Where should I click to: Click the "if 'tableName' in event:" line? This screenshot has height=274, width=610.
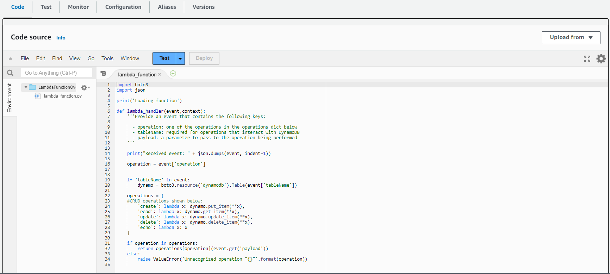tap(158, 180)
